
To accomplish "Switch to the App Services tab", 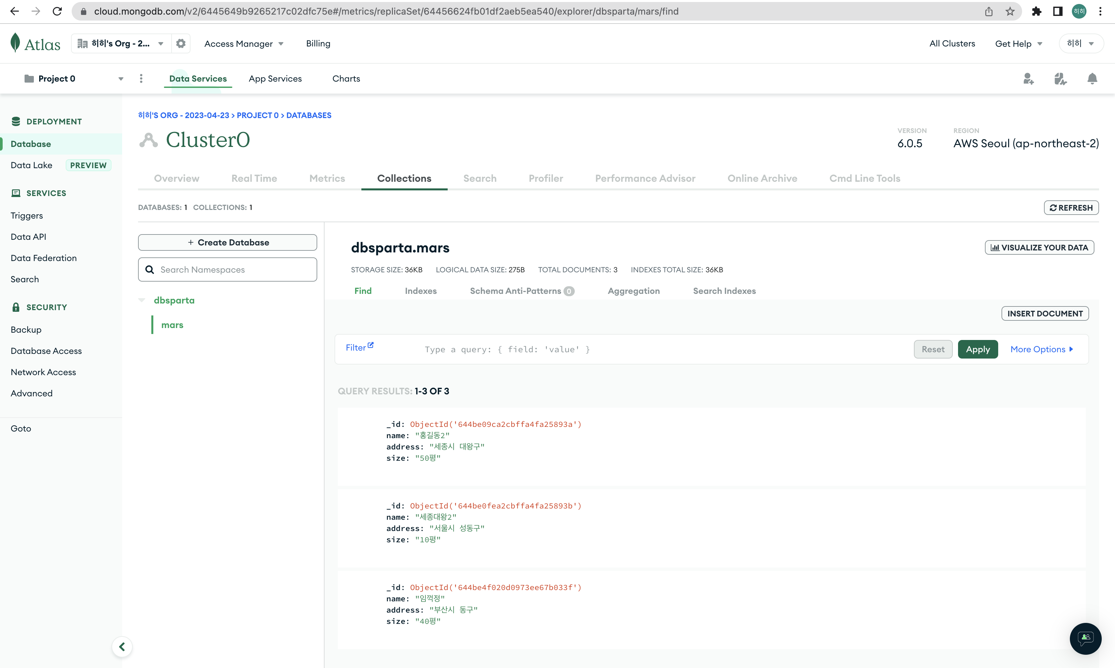I will 275,78.
